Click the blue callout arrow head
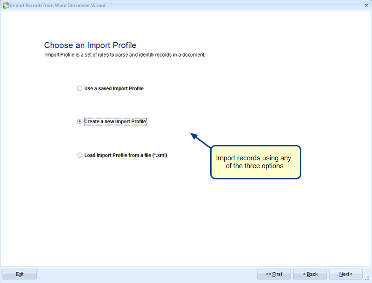The image size is (372, 283). [194, 136]
